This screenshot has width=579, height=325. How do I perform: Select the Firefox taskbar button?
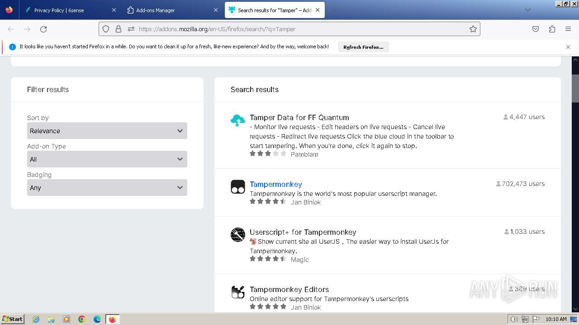pos(112,319)
